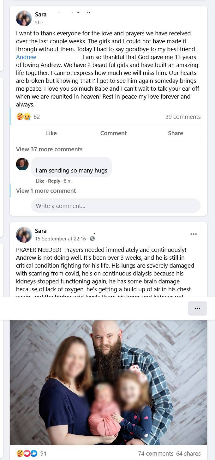
Task: Click the floating three-dot overflow button
Action: point(197,308)
